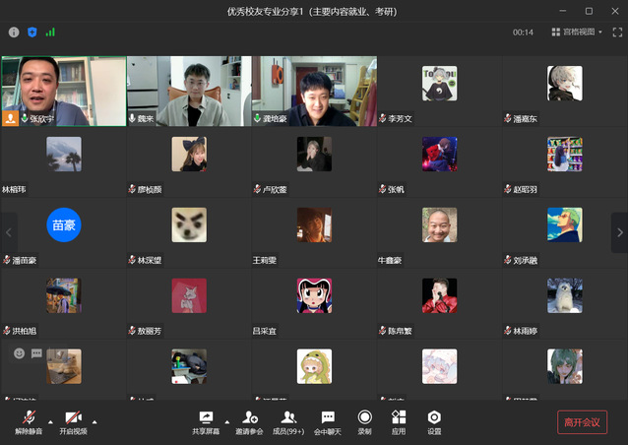Check the green network signal indicator

(x=50, y=32)
